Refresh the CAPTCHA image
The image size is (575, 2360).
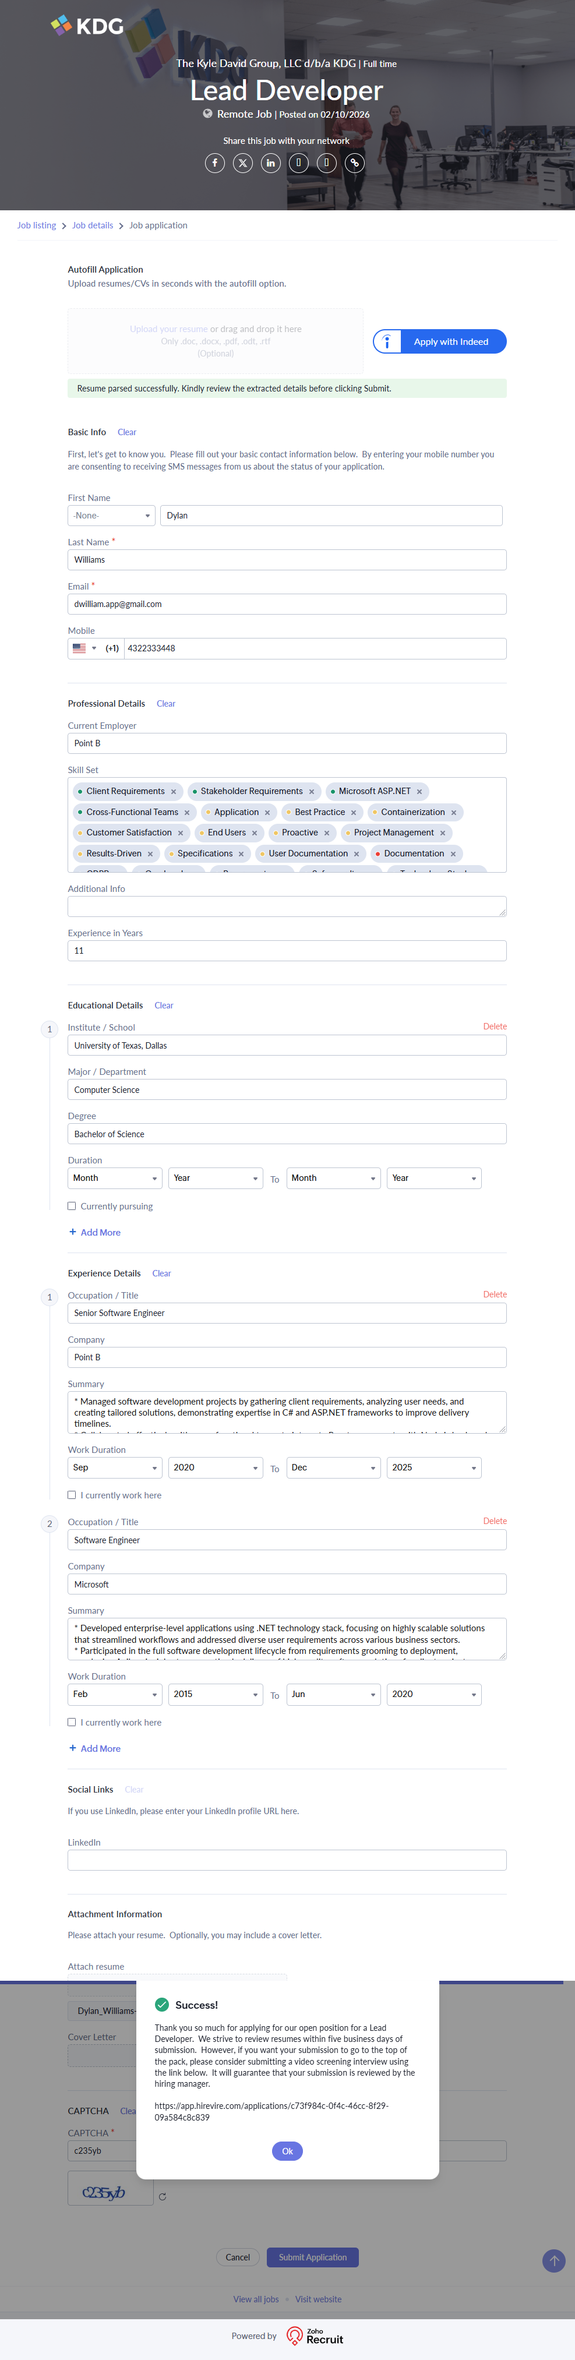coord(163,2196)
